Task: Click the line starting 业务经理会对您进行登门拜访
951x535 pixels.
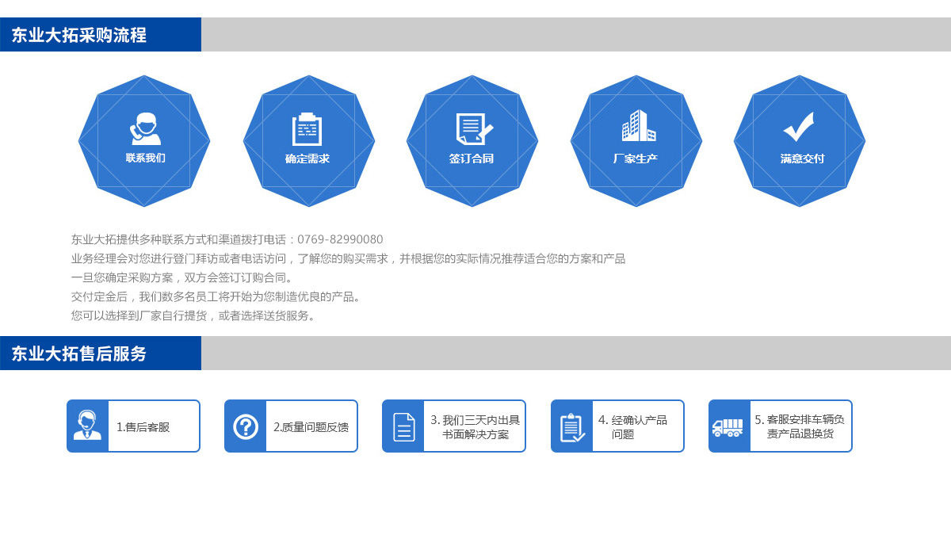Action: [x=349, y=258]
